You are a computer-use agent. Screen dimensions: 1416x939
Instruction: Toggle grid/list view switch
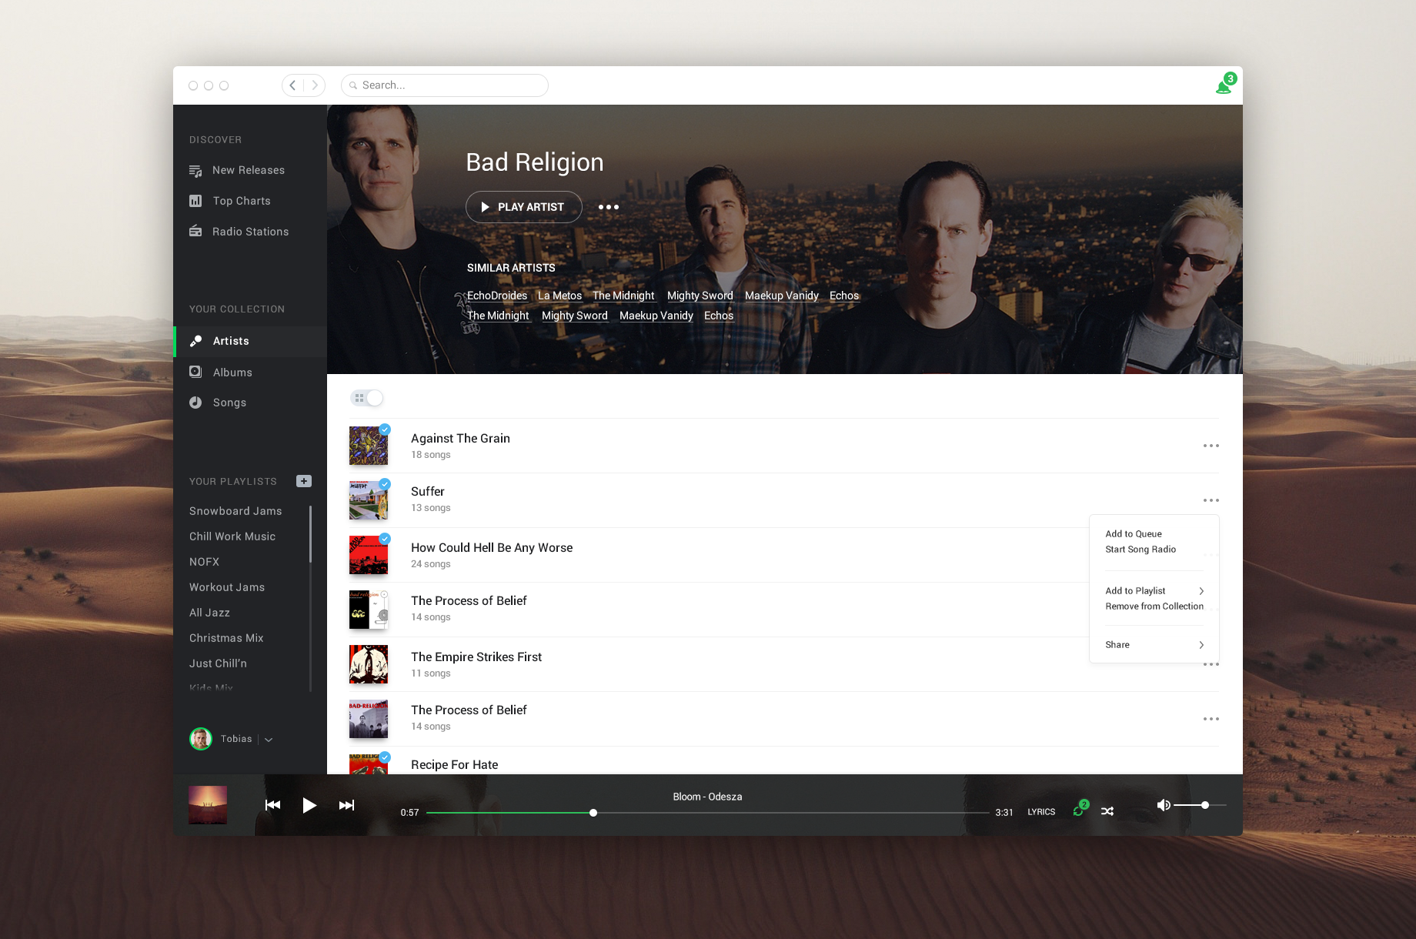tap(367, 398)
